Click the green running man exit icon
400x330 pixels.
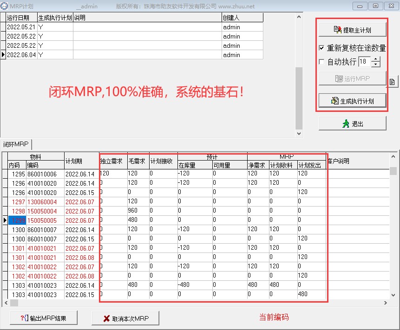click(346, 123)
